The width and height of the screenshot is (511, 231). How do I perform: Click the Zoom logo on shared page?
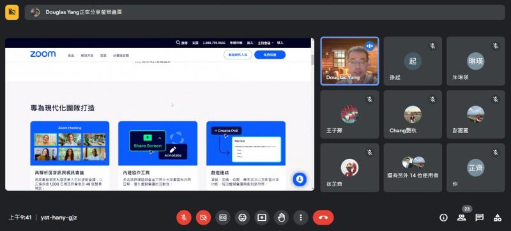43,54
